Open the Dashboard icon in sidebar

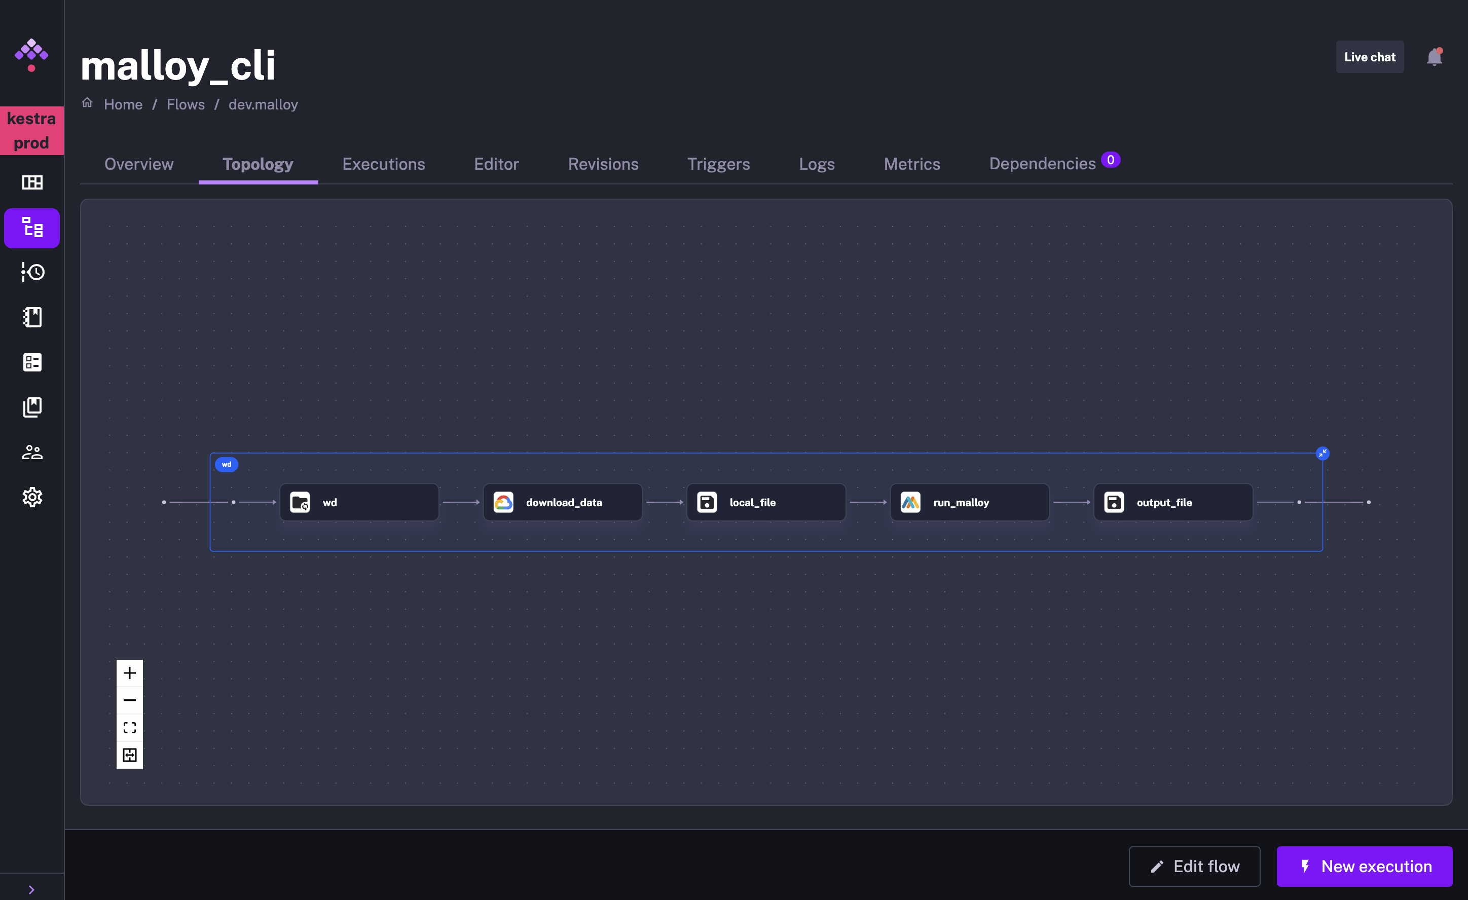[32, 182]
